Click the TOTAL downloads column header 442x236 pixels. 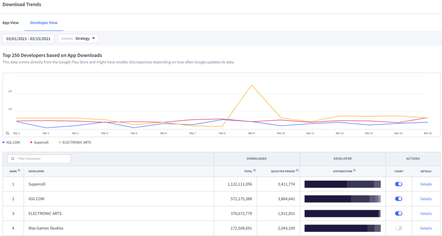click(x=248, y=171)
